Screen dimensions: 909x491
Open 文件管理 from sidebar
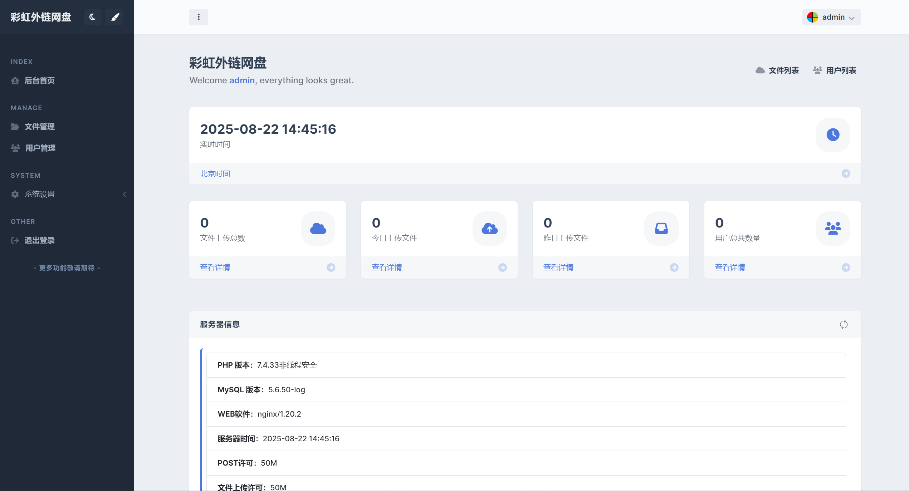[x=39, y=127]
